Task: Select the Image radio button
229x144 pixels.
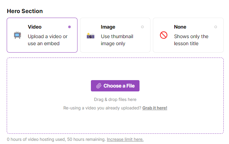Action: tap(142, 27)
